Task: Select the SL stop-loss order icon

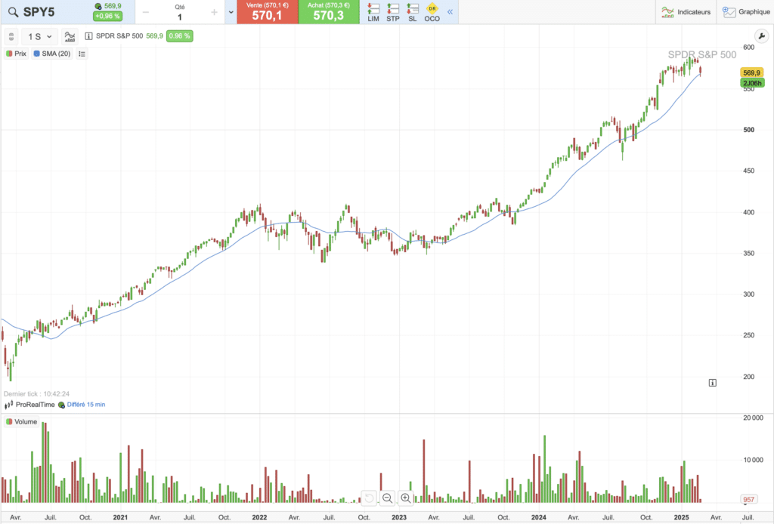Action: tap(412, 12)
